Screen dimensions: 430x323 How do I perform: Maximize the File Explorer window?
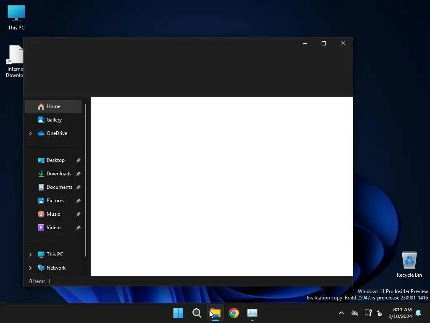tap(324, 43)
